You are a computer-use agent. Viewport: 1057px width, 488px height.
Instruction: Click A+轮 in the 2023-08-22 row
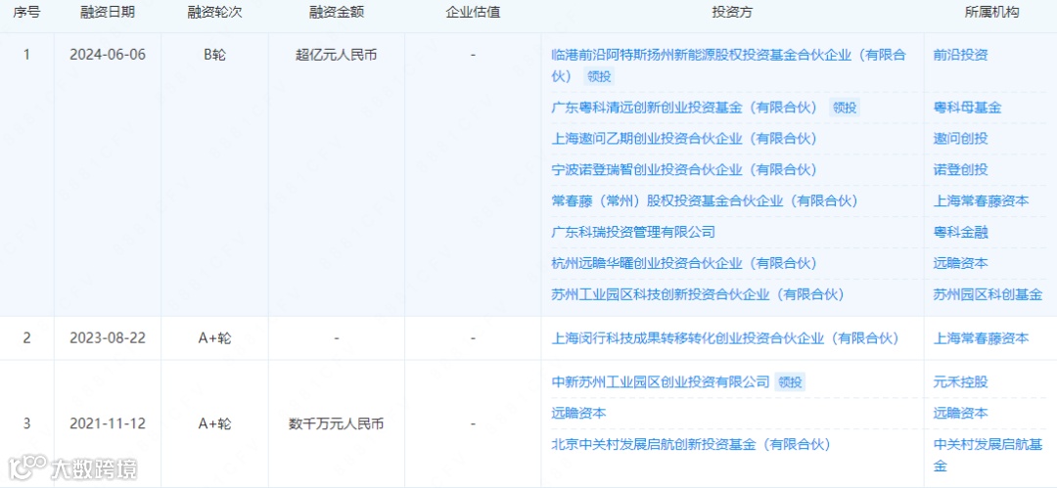214,338
